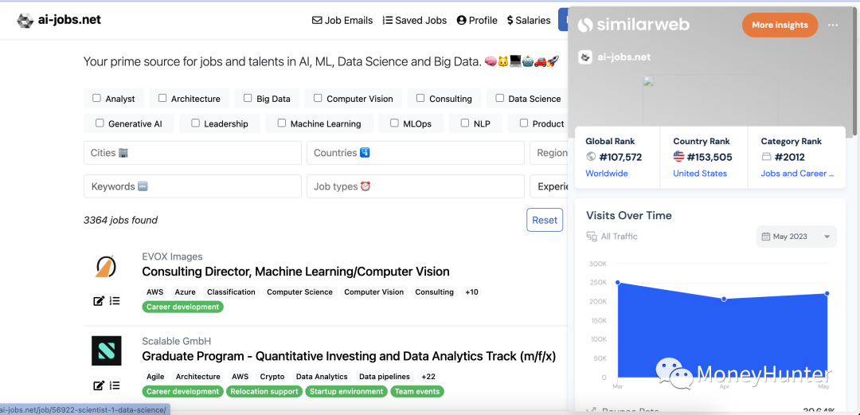The width and height of the screenshot is (860, 415).
Task: Open the May 2023 date dropdown
Action: tap(796, 237)
